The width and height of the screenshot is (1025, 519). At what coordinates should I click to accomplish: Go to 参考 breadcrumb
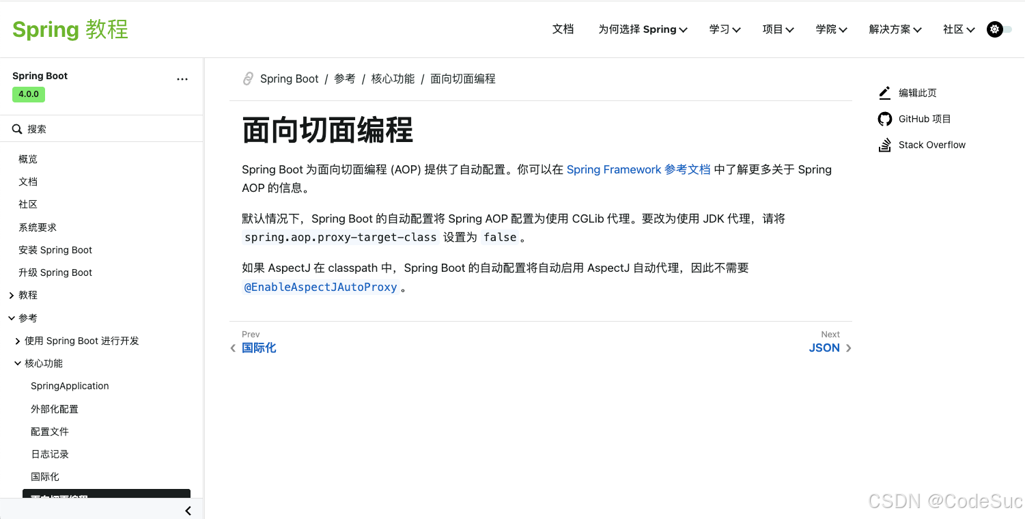[345, 79]
